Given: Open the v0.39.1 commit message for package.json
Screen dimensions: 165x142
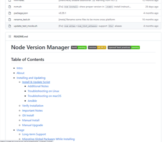Looking at the screenshot, I should 62,13.
